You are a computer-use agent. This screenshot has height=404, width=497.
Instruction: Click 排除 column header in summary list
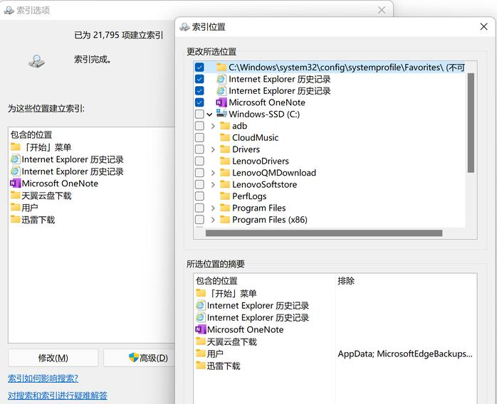[346, 280]
